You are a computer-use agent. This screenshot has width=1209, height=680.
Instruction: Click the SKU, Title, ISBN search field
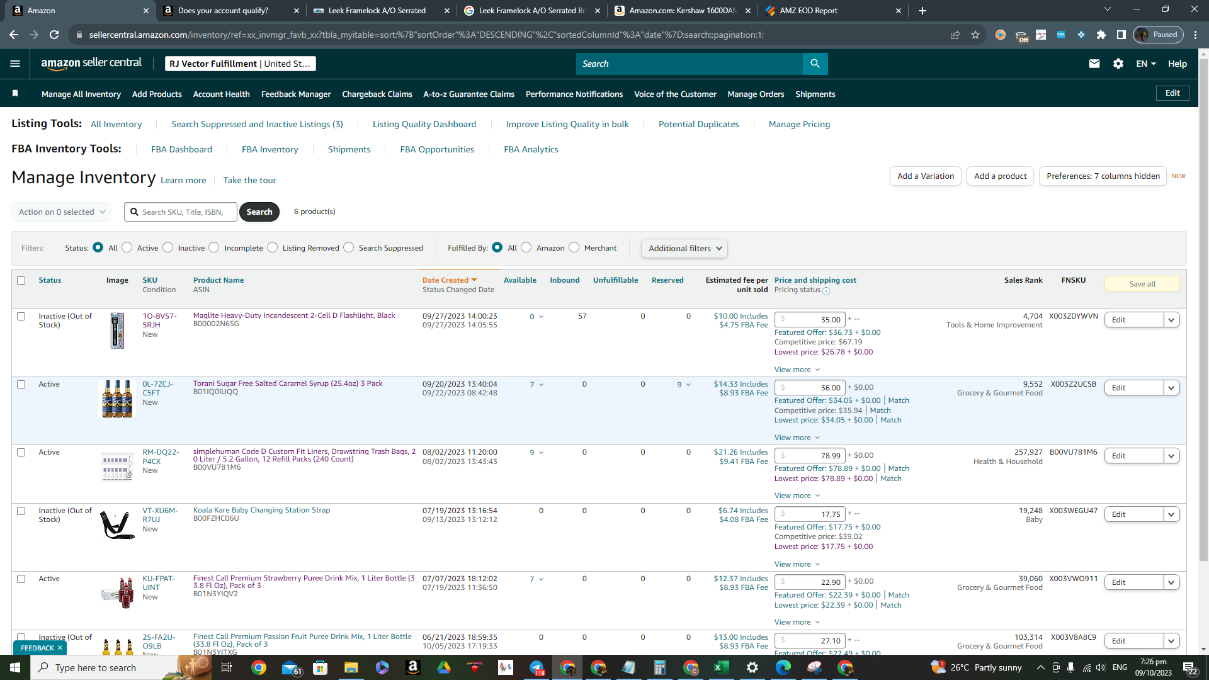tap(181, 212)
